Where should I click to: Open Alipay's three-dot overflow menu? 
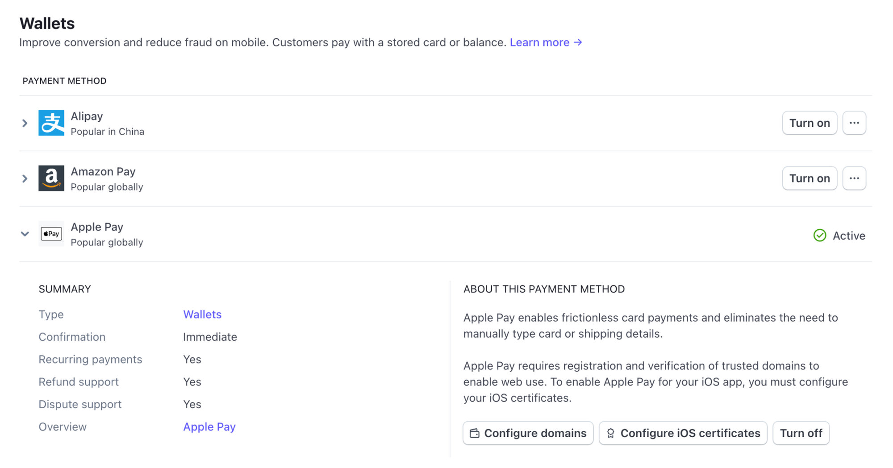(x=854, y=123)
